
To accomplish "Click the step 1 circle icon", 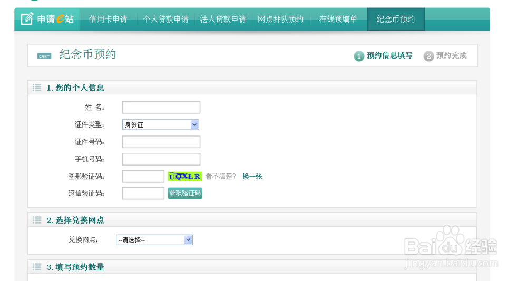I will 359,56.
